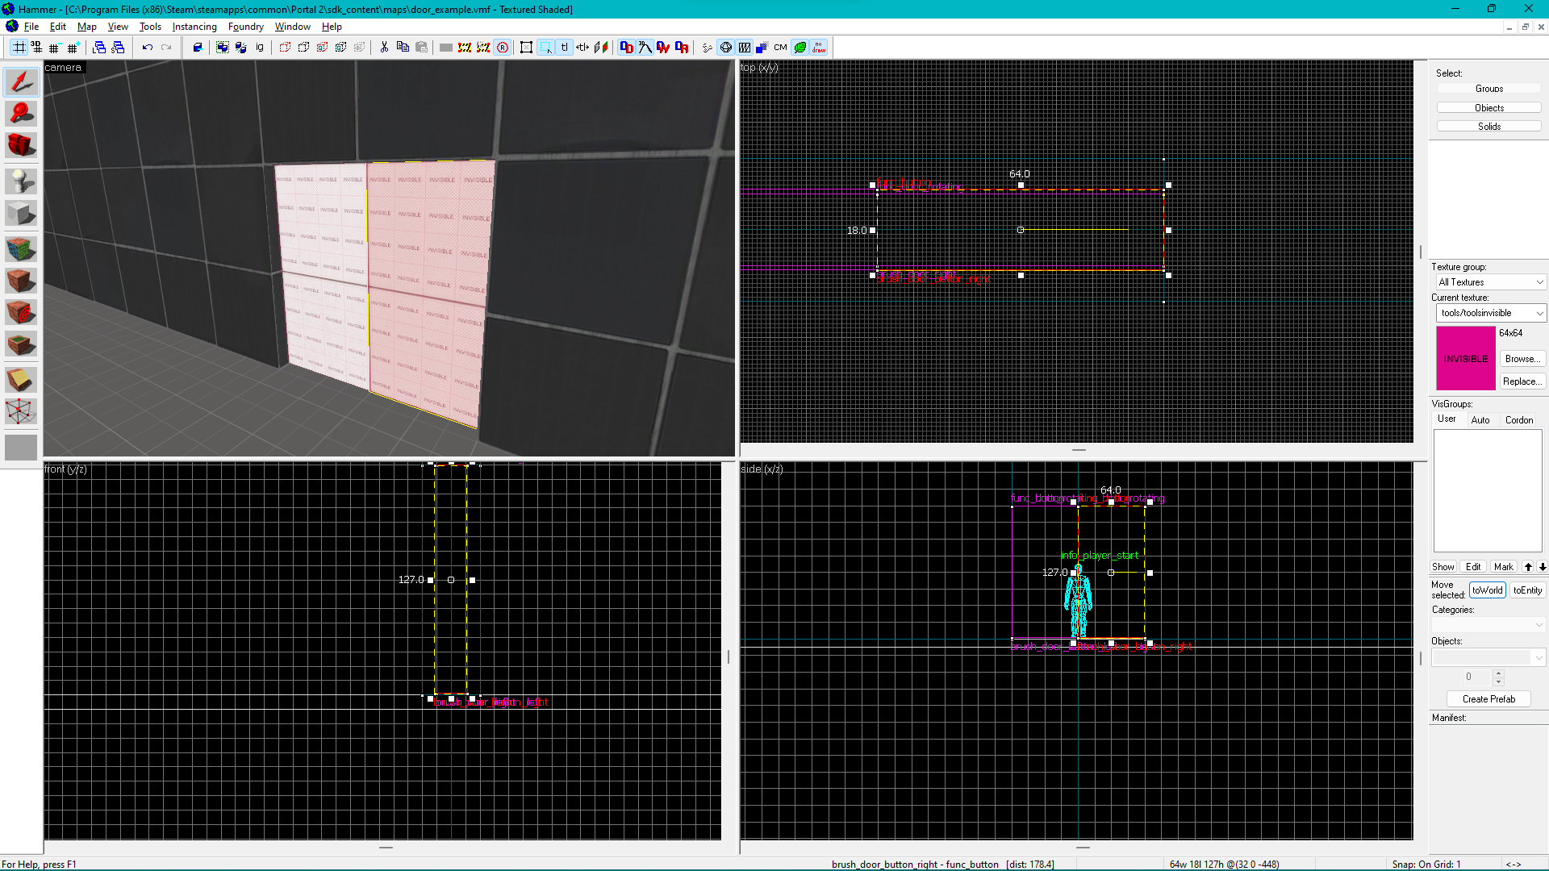Click the Browse texture button

[x=1522, y=359]
